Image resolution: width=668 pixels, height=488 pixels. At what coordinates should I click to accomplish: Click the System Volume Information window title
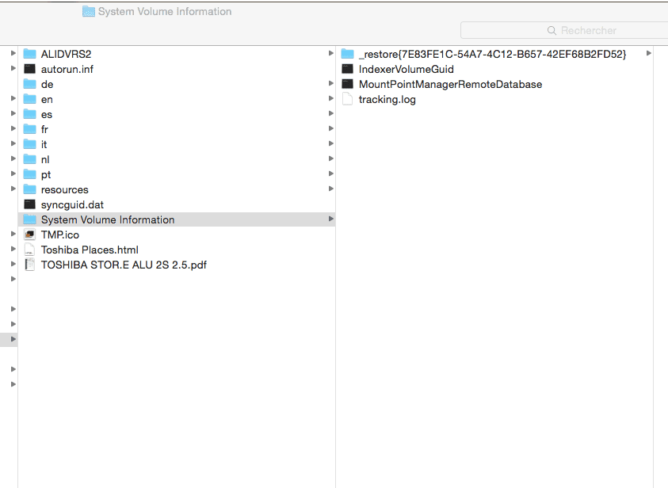tap(165, 12)
